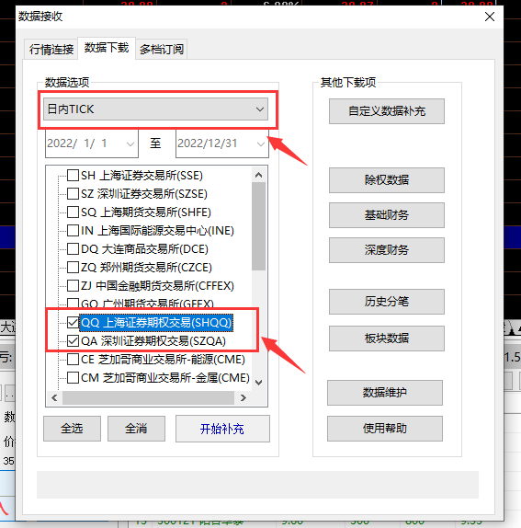Check SH 上海证券交易所(SSE) checkbox
Image resolution: width=521 pixels, height=528 pixels.
73,175
